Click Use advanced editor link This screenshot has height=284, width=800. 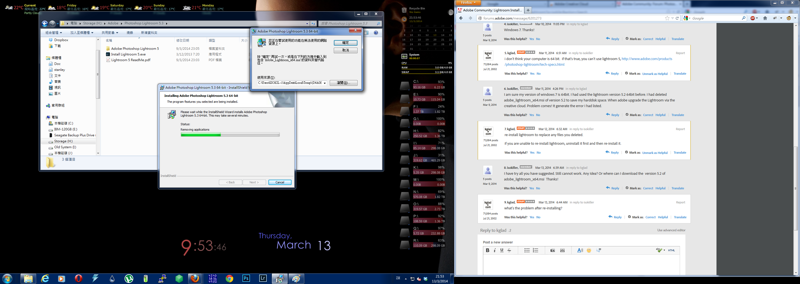671,230
